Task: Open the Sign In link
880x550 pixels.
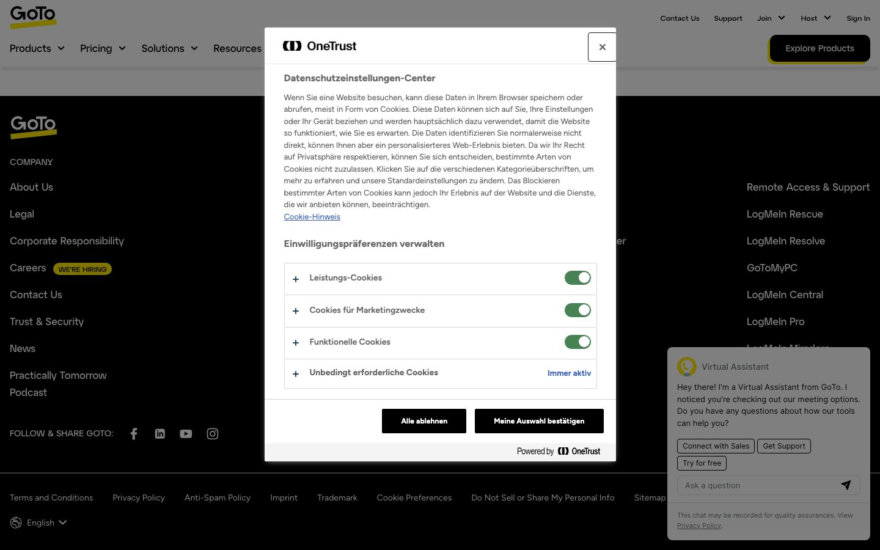Action: (x=858, y=18)
